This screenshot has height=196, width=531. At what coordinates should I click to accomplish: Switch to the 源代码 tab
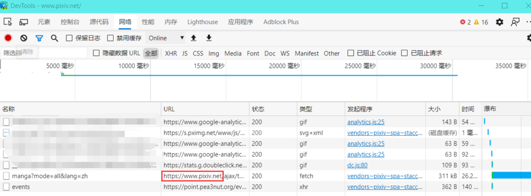pos(99,22)
